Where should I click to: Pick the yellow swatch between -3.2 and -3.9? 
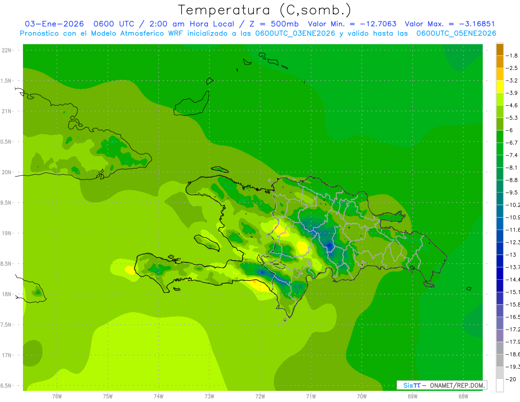[500, 87]
